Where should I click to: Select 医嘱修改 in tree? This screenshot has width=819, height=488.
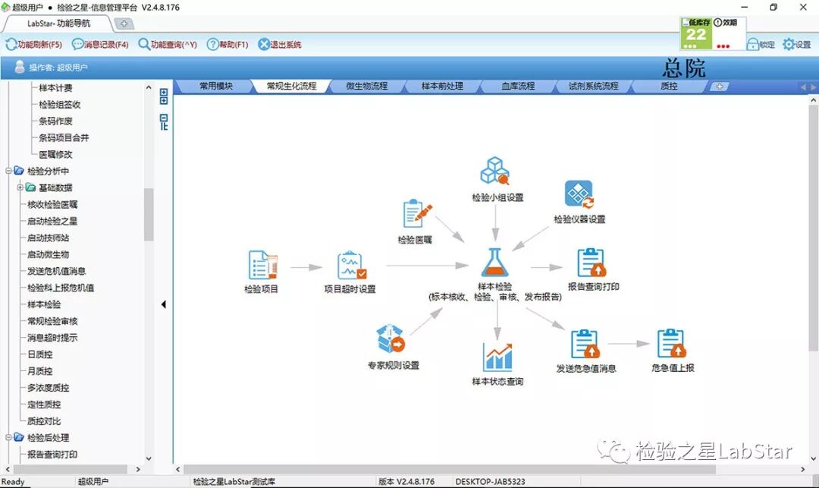[55, 155]
